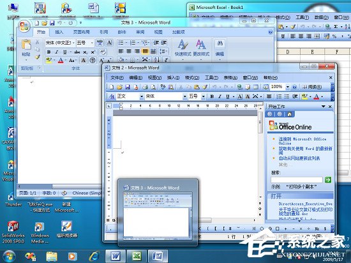Click the numbered list button in Word 2007 ribbon

(x=133, y=43)
